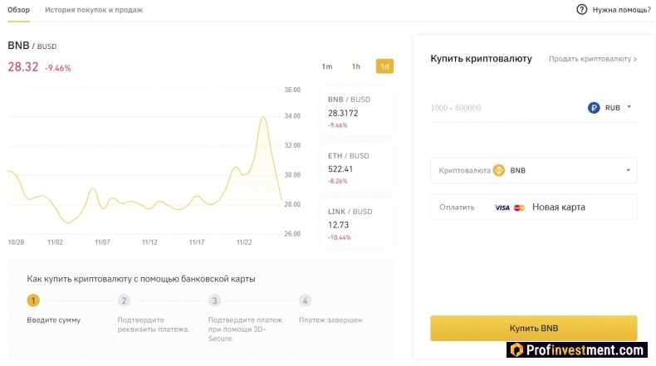Click the 12.73 LINK price value
This screenshot has height=366, width=656.
339,225
